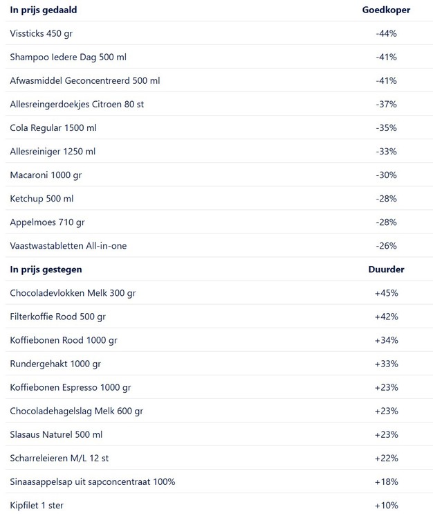Click the 'Goedkoper' column header

pyautogui.click(x=386, y=10)
